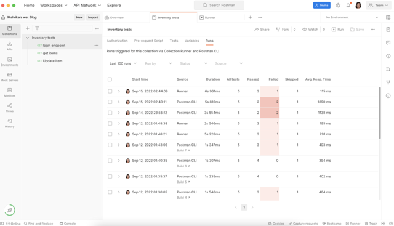The image size is (394, 226).
Task: Open the Build 7 link
Action: [x=183, y=151]
